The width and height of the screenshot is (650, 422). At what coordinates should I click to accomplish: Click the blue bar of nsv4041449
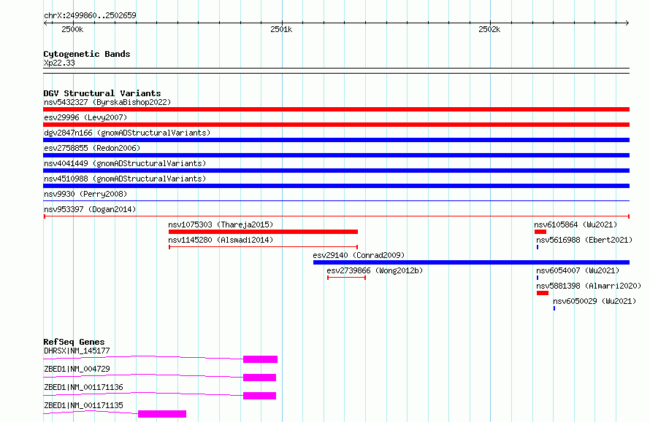pos(336,171)
